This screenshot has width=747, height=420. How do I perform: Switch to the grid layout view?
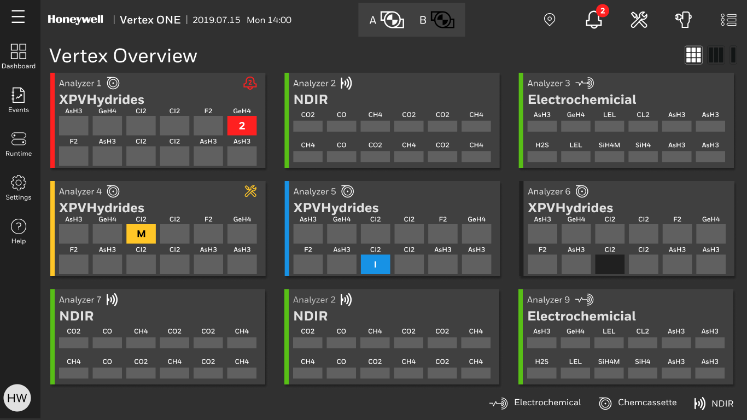tap(693, 55)
